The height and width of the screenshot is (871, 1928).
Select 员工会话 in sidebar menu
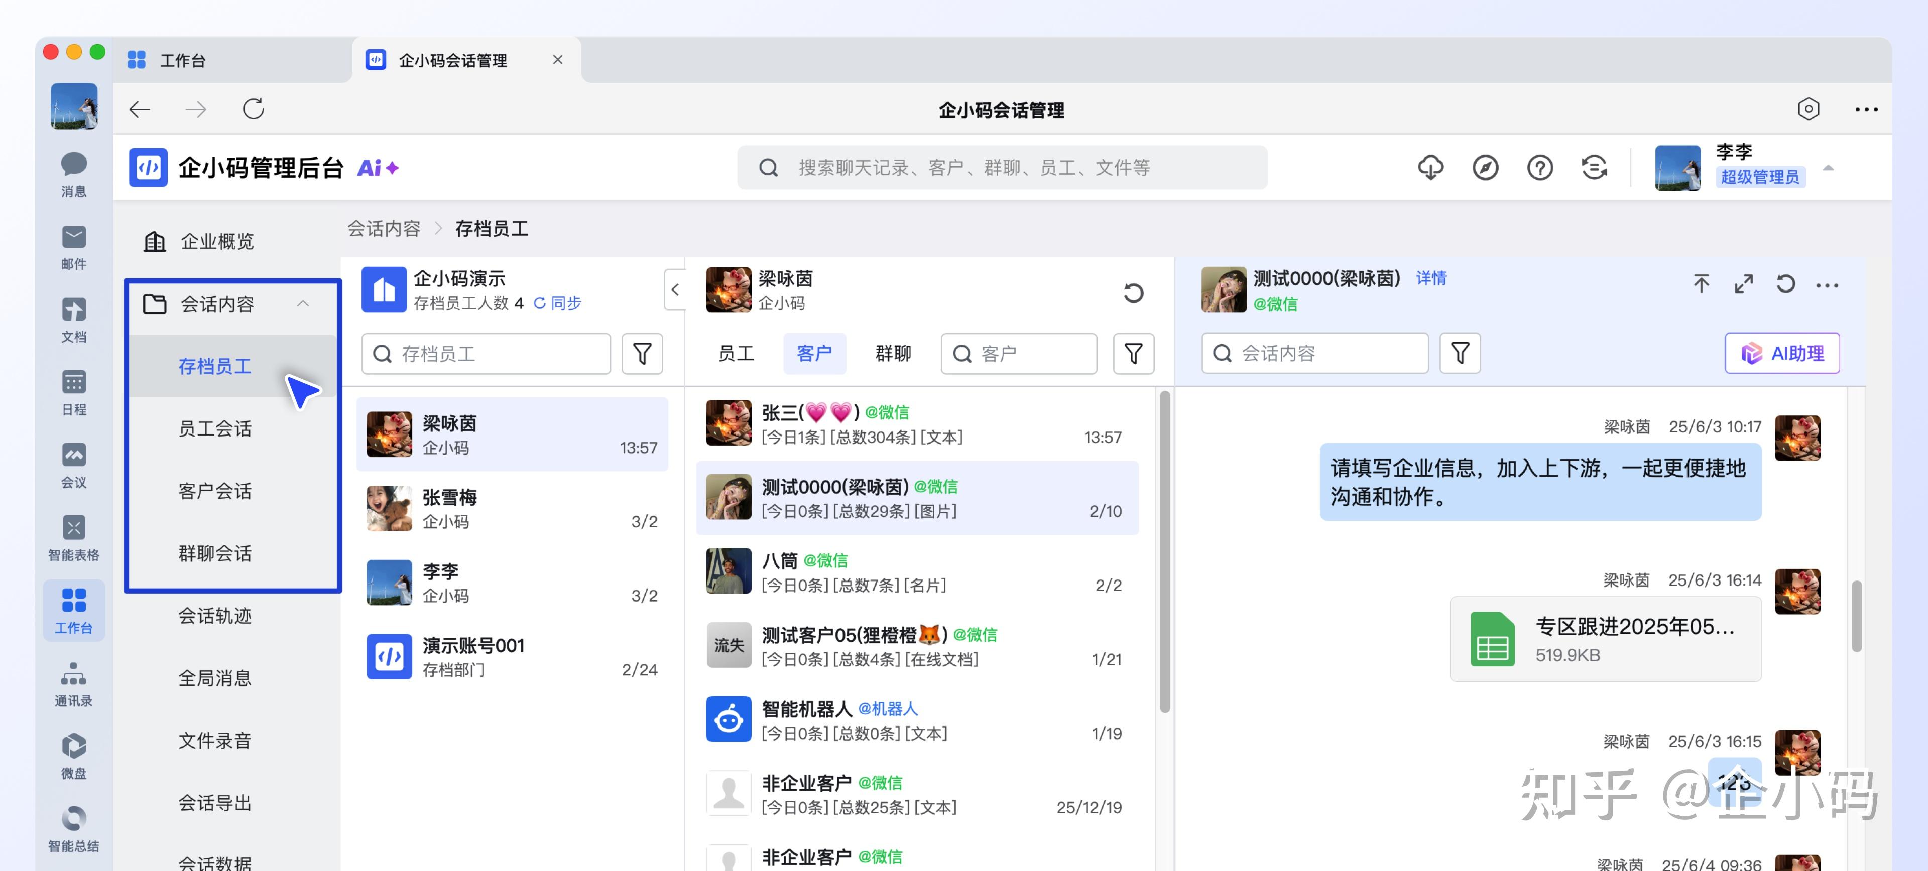[x=215, y=428]
